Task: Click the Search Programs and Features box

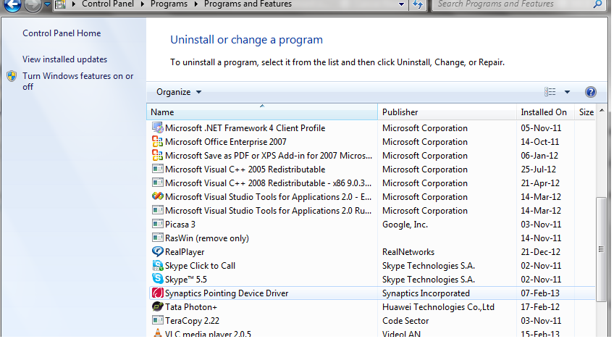Action: (514, 4)
